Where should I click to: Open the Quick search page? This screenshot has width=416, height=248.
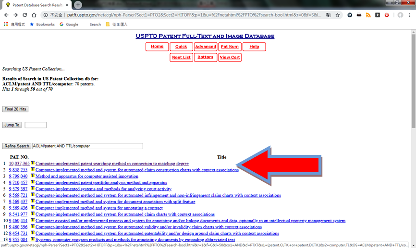(181, 47)
